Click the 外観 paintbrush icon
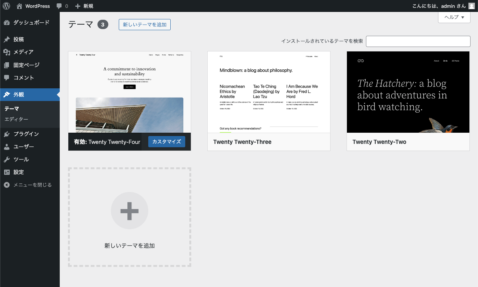The height and width of the screenshot is (287, 478). [7, 95]
